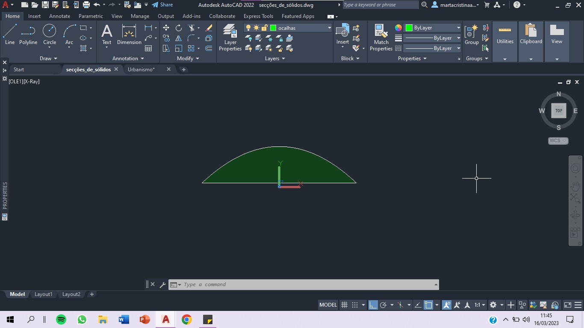The height and width of the screenshot is (328, 584).
Task: Activate the Rotate tool in Modify
Action: tap(179, 28)
